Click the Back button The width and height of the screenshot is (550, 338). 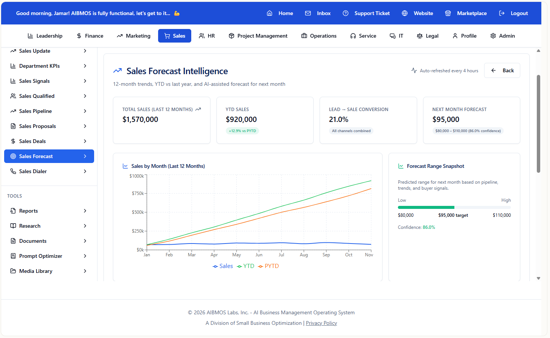pos(502,70)
